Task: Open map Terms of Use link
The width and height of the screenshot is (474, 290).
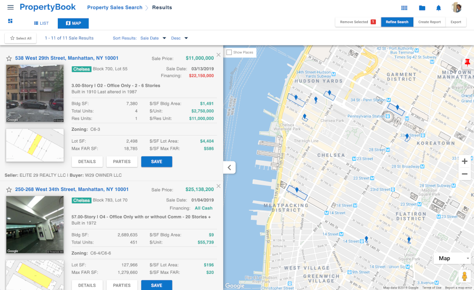Action: point(432,288)
